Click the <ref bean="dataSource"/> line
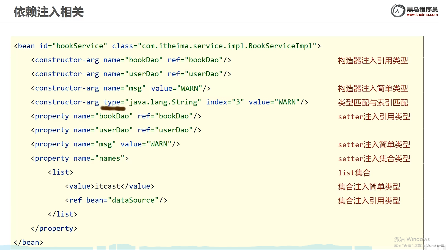Viewport: 448px width, 250px height. [116, 200]
